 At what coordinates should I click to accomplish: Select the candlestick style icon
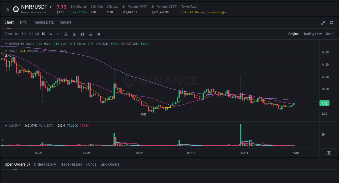pos(82,34)
